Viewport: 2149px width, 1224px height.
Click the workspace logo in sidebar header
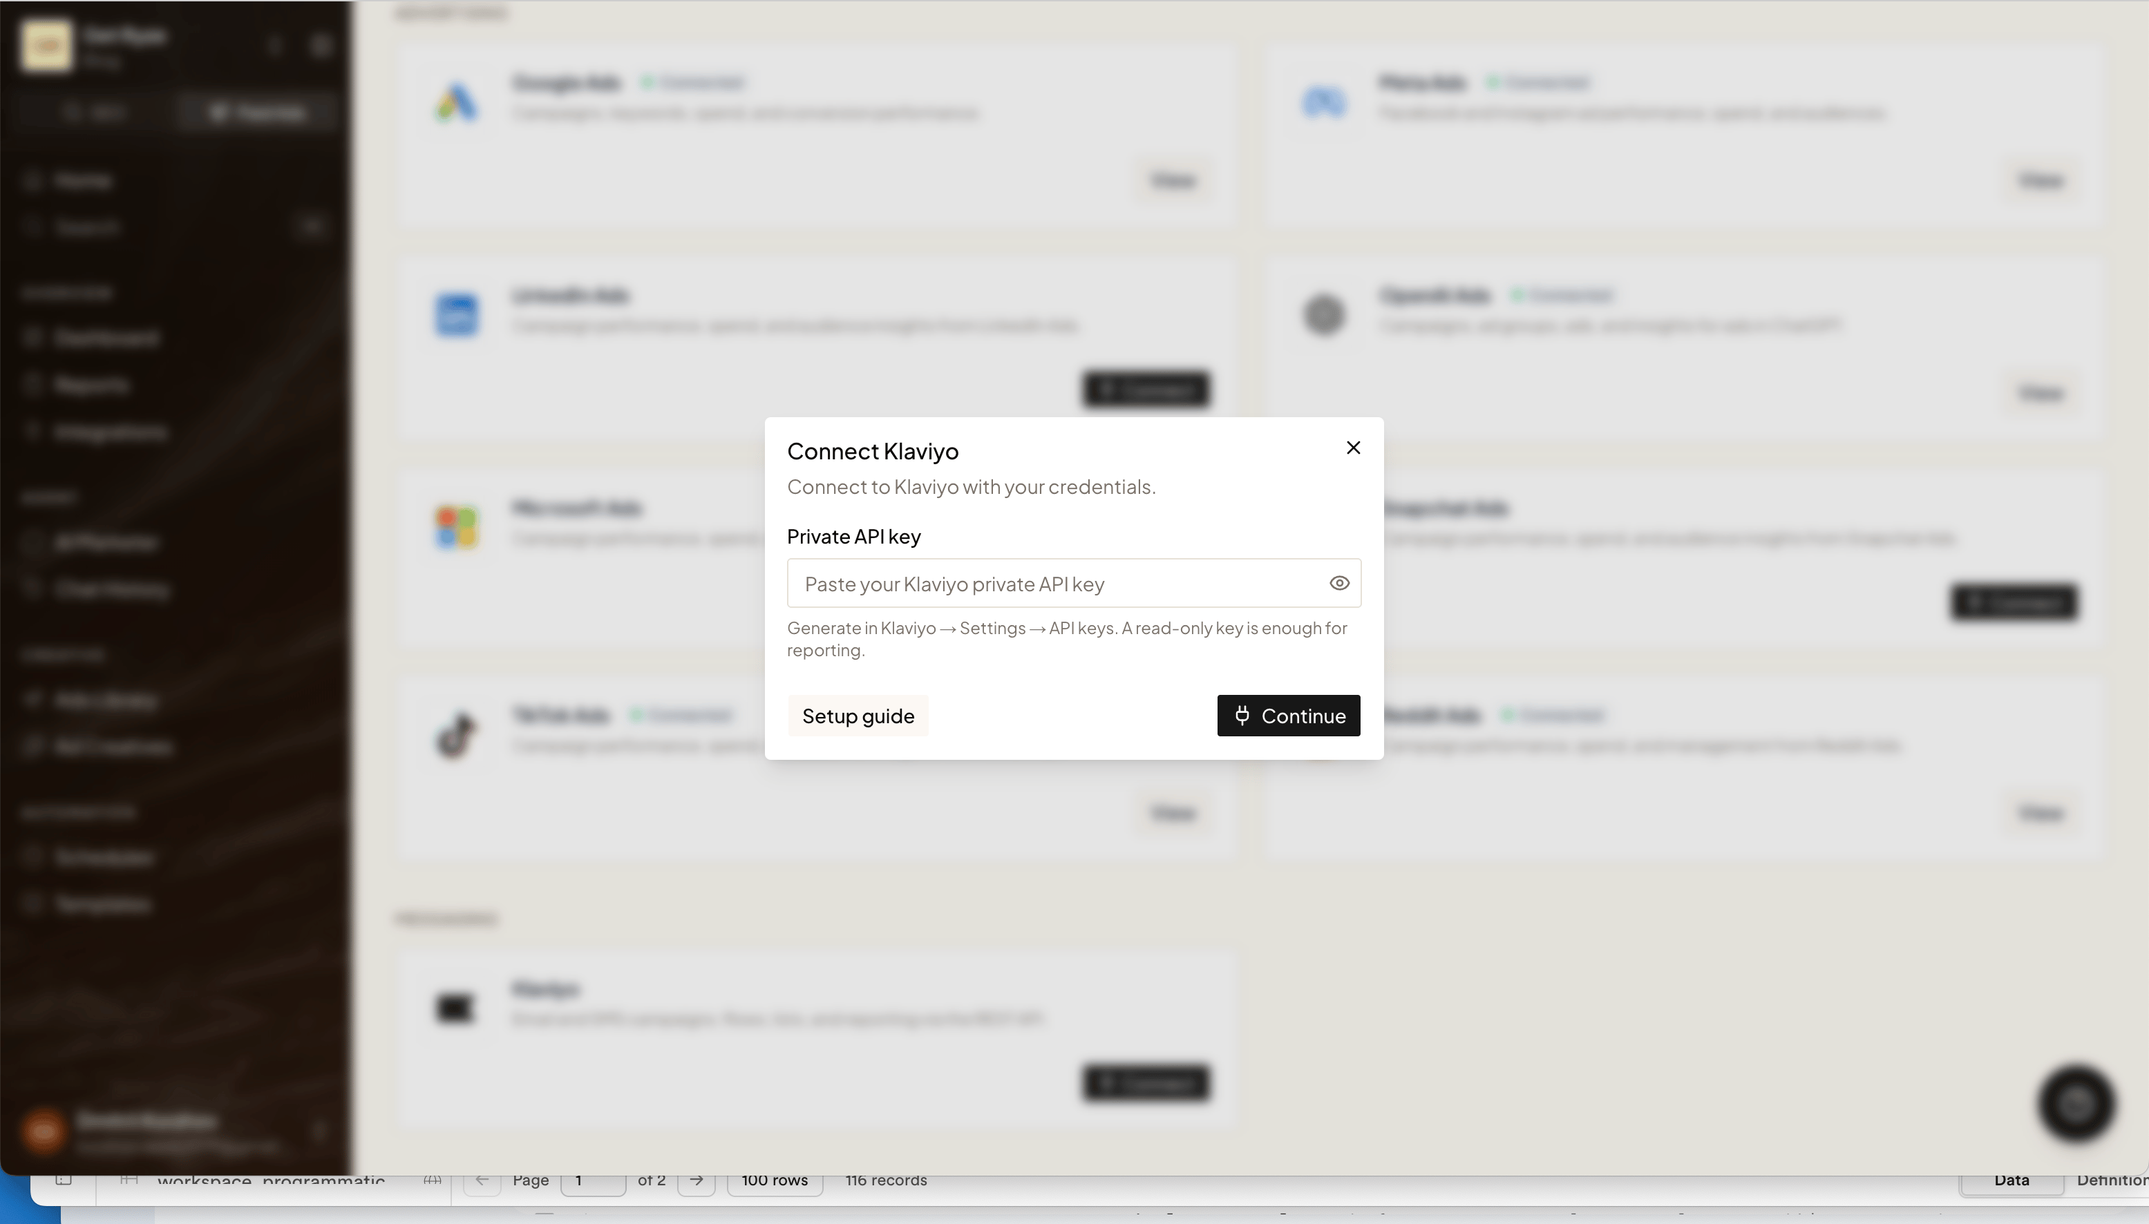tap(46, 46)
